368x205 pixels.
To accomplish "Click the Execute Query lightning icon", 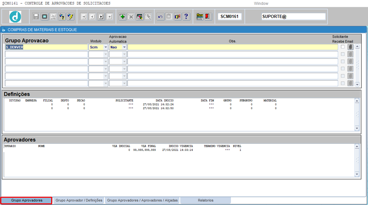I will (70, 16).
